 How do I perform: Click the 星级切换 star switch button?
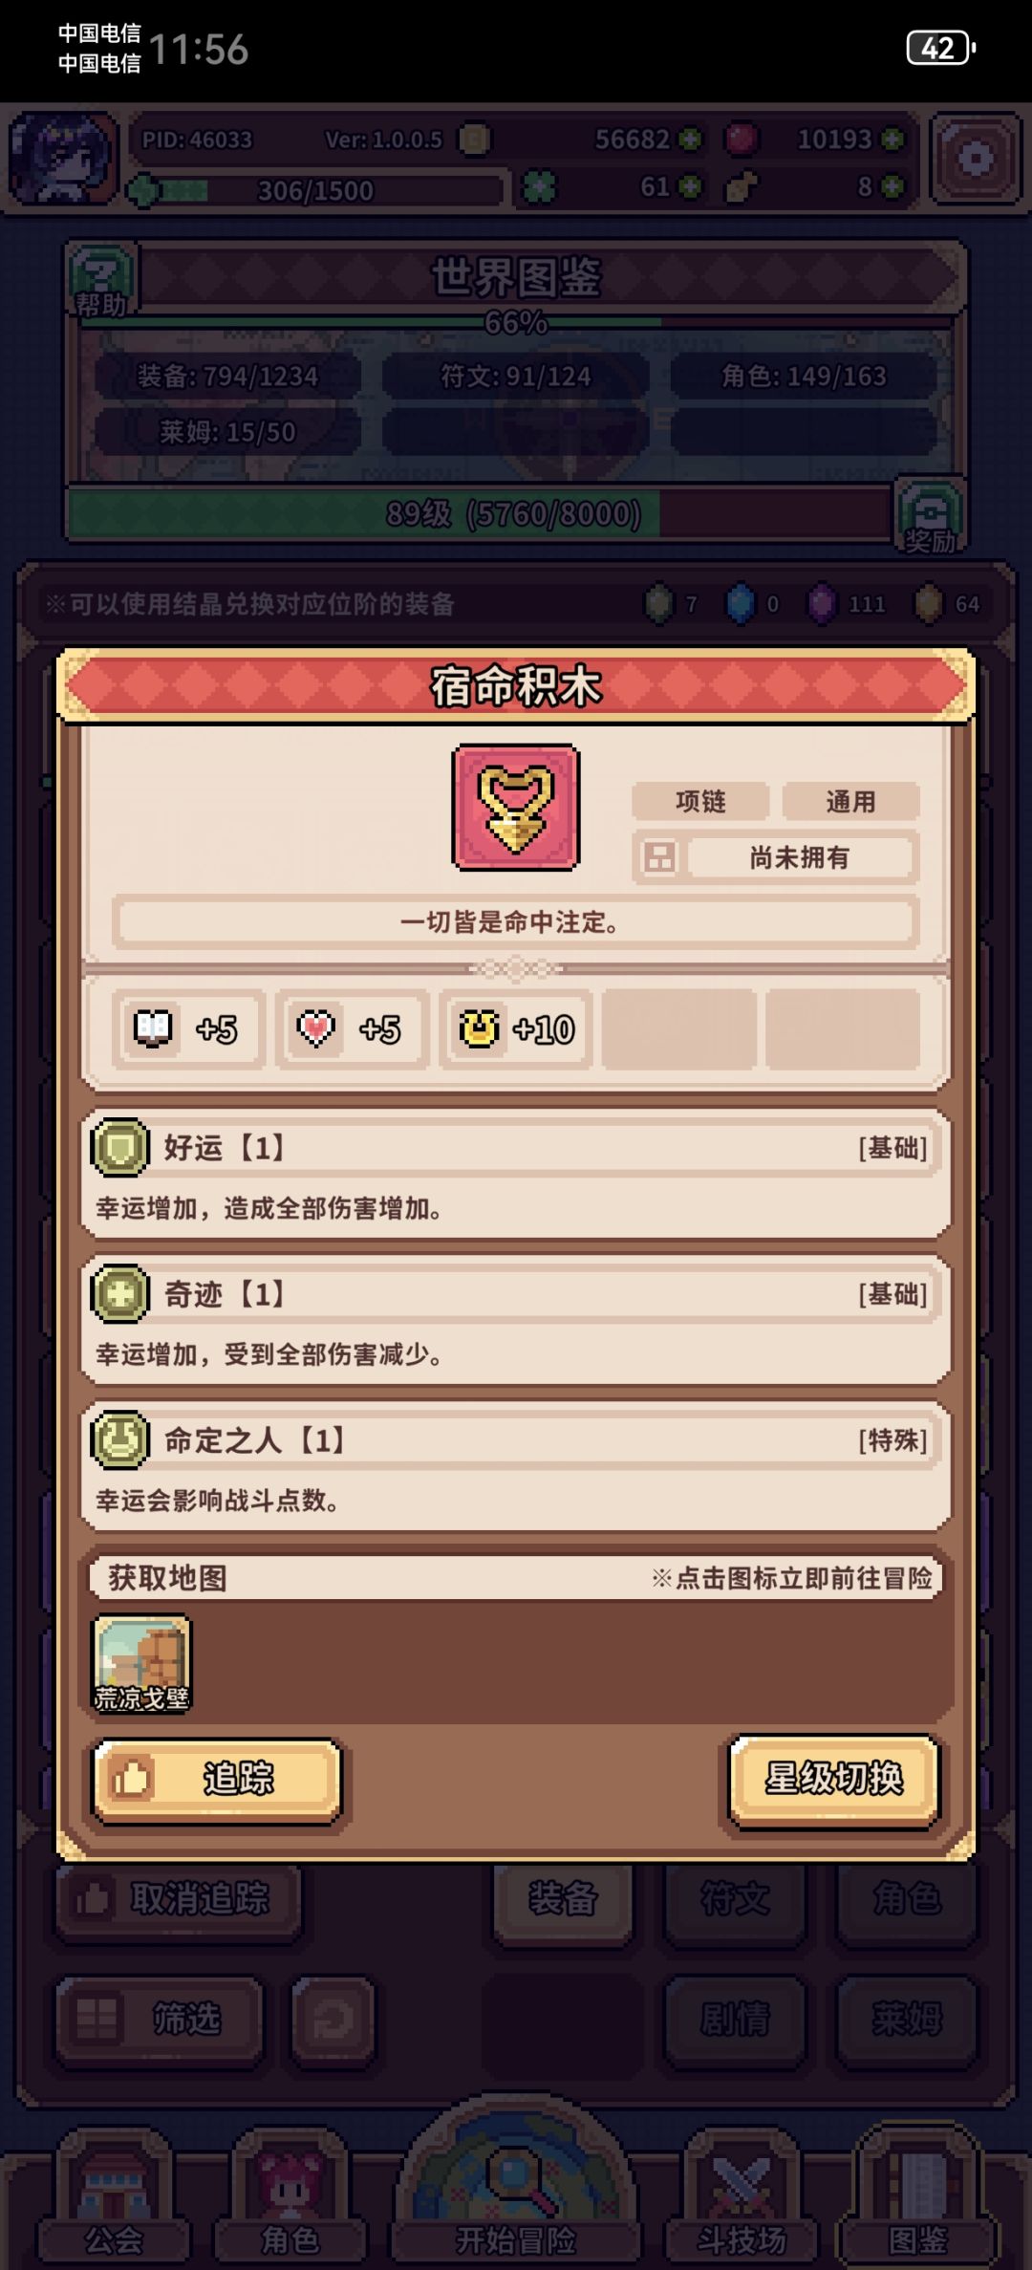pyautogui.click(x=833, y=1779)
